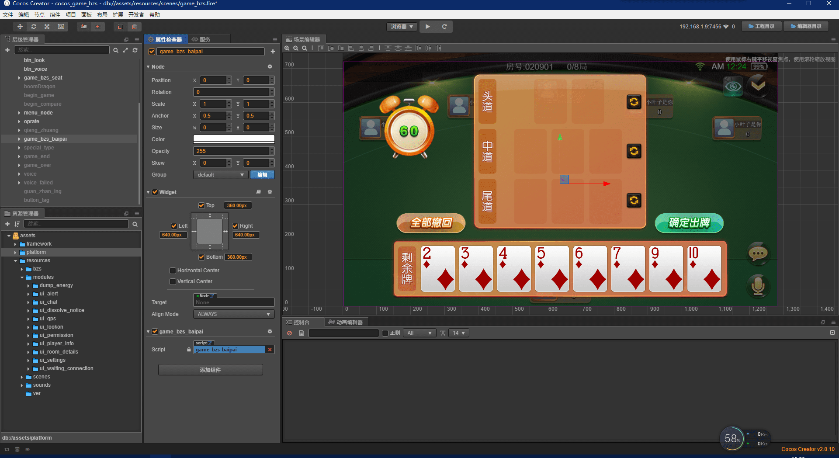839x458 pixels.
Task: Click the align top icon in scene toolbar
Action: click(321, 48)
